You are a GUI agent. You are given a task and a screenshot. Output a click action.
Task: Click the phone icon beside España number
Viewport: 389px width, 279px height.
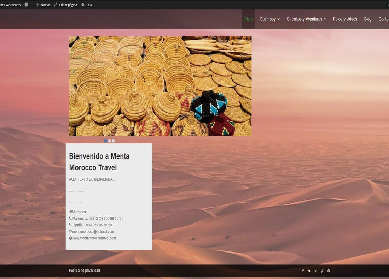70,225
